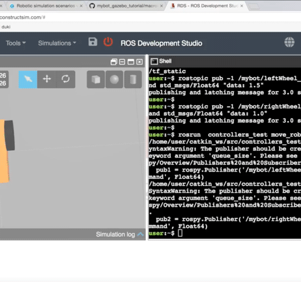301x282 pixels.
Task: Open the Simulations dropdown menu
Action: coord(57,43)
